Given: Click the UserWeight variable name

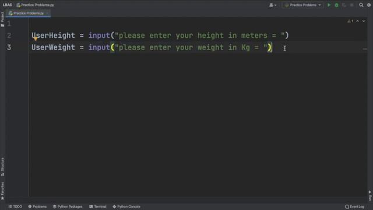Looking at the screenshot, I should (53, 47).
